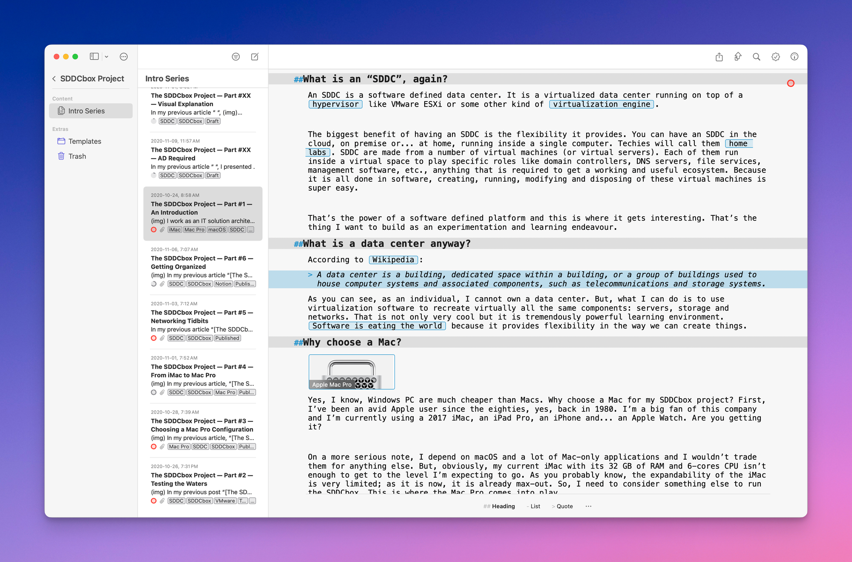Open the ellipsis menu in the format bar

[x=588, y=506]
